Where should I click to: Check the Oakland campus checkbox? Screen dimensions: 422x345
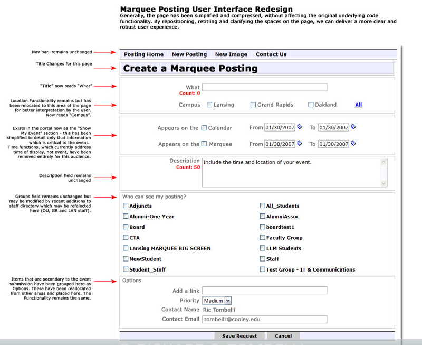[311, 105]
